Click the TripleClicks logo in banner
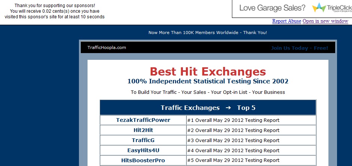This screenshot has width=352, height=166. (x=332, y=8)
